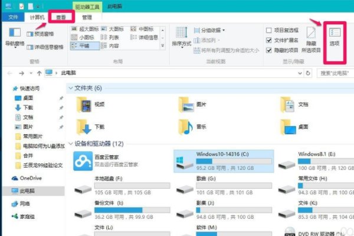Choose the 大图标 layout

coord(113,29)
